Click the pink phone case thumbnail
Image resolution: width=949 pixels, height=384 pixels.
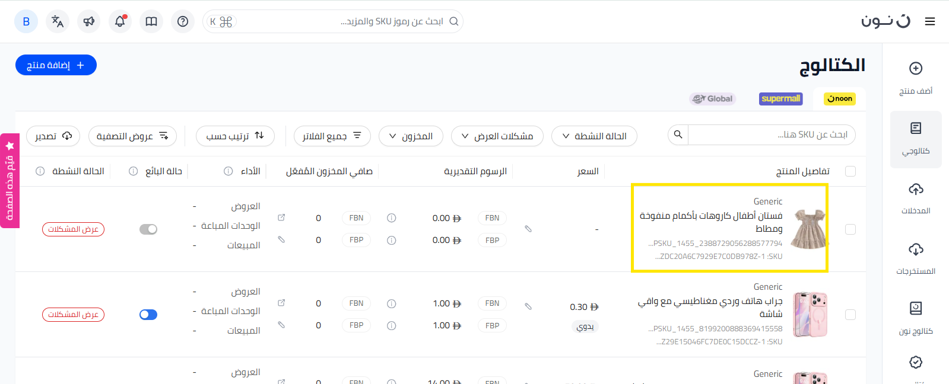click(810, 314)
